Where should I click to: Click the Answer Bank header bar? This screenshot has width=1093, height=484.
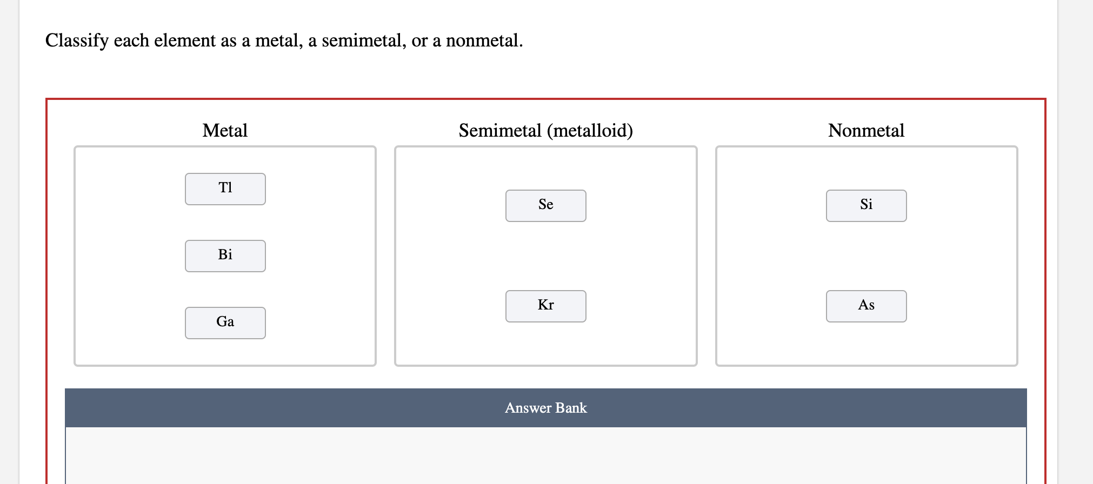click(x=545, y=408)
